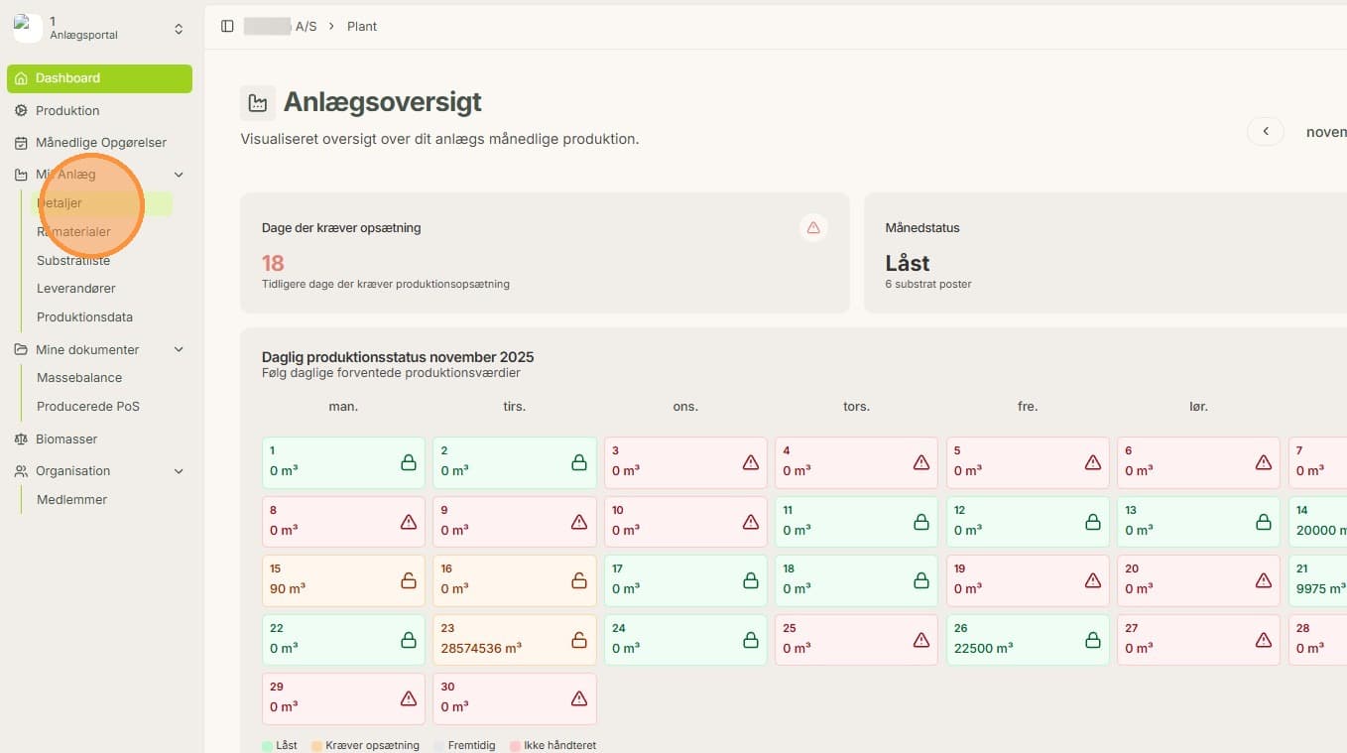Viewport: 1347px width, 753px height.
Task: Click the Biomasser scale icon in sidebar
Action: (x=21, y=439)
